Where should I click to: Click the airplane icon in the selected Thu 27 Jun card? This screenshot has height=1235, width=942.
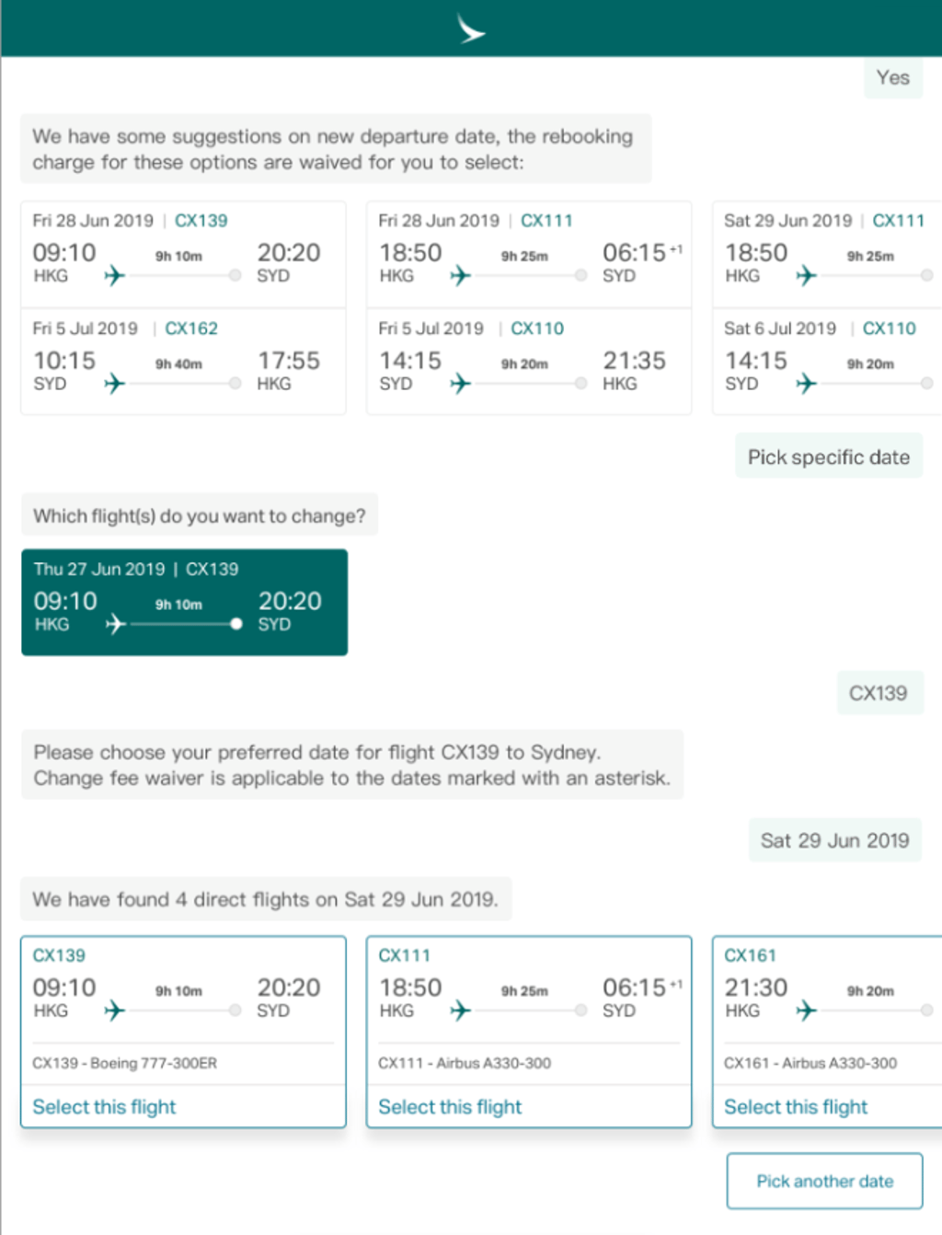tap(116, 624)
